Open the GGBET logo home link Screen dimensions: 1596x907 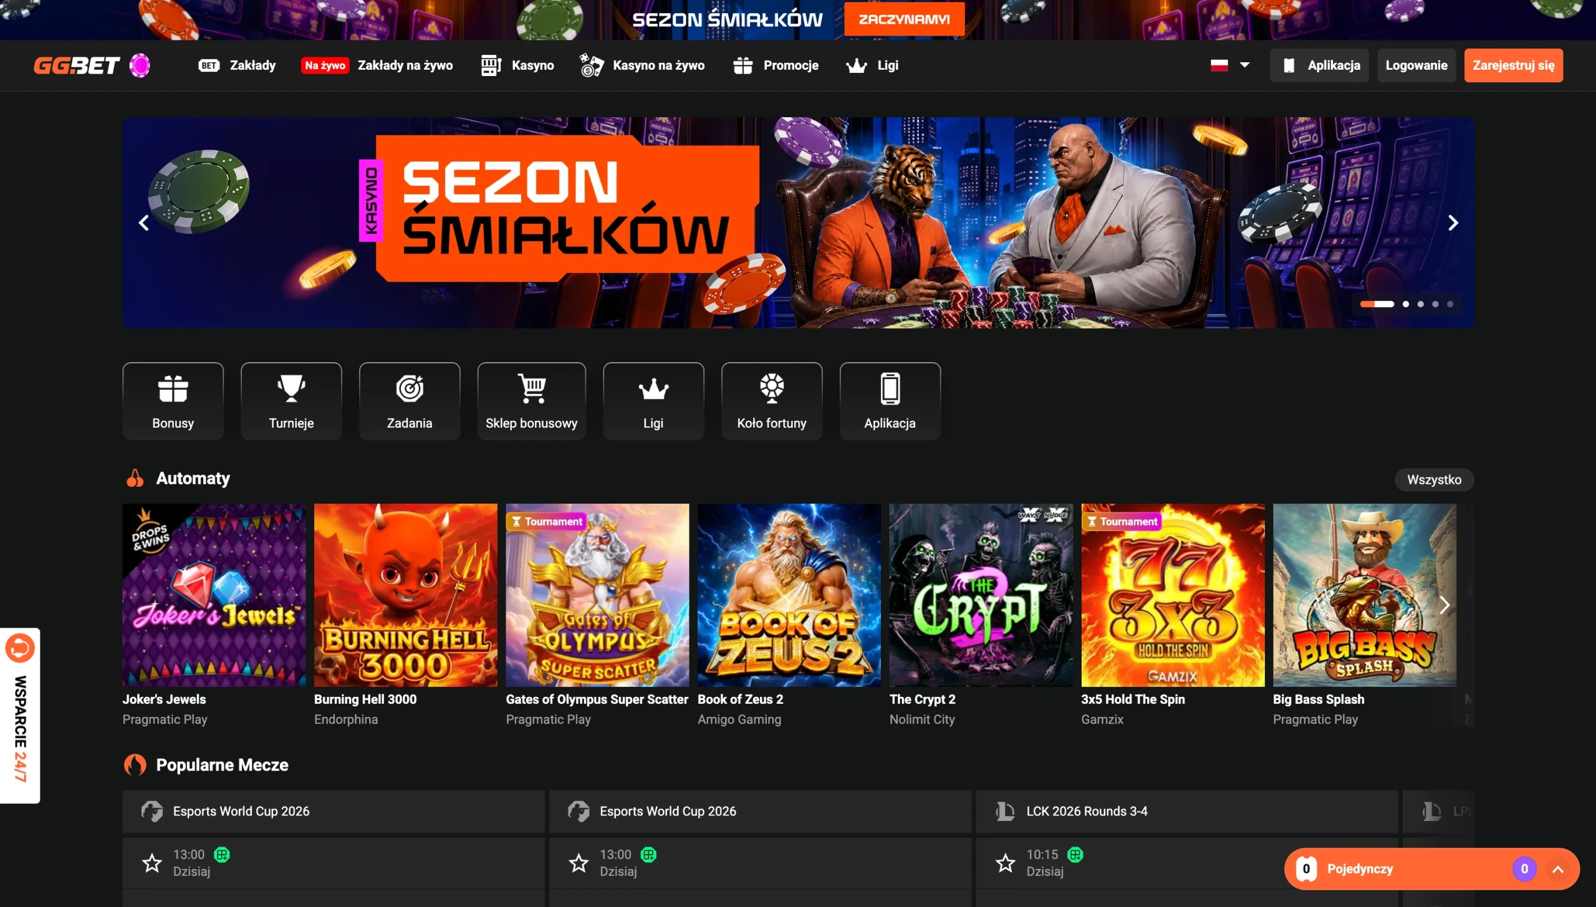click(76, 65)
